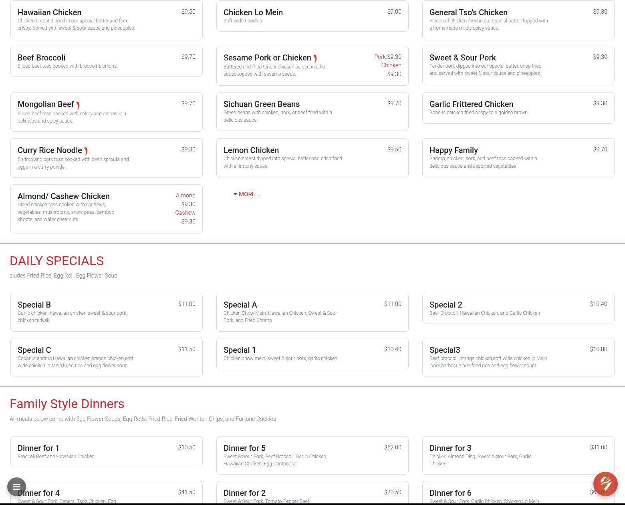Click the $41.50 price on Dinner for 4
Viewport: 625px width, 505px height.
coord(187,492)
